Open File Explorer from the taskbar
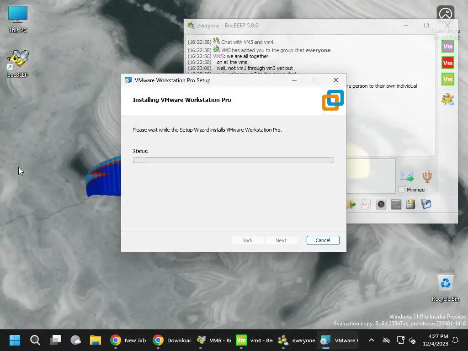This screenshot has height=351, width=468. (x=96, y=340)
